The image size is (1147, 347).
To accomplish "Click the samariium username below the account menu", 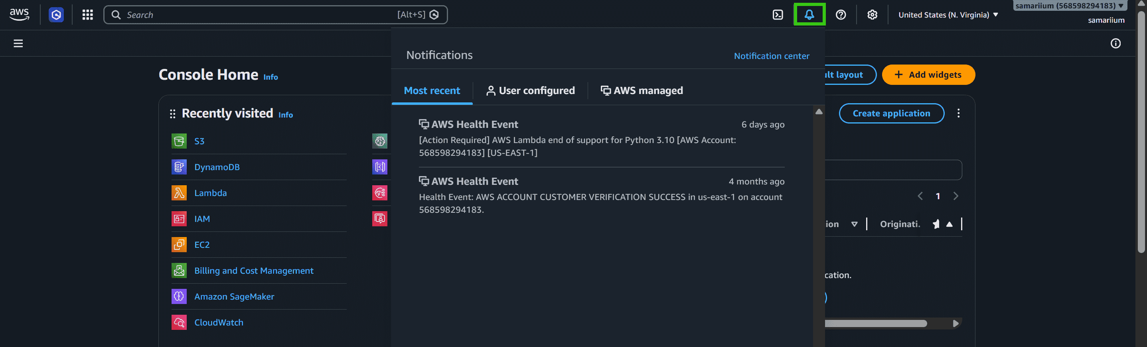I will (1106, 20).
